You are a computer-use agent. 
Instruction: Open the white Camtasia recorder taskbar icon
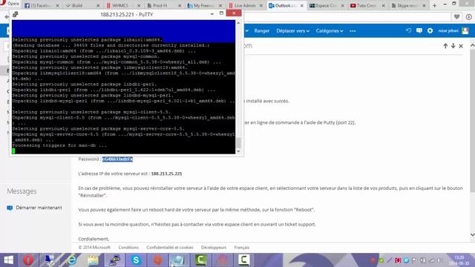click(x=243, y=260)
